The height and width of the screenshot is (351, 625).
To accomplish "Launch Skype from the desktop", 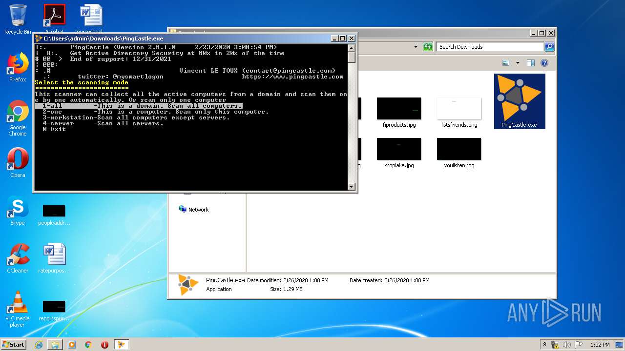I will pyautogui.click(x=18, y=211).
